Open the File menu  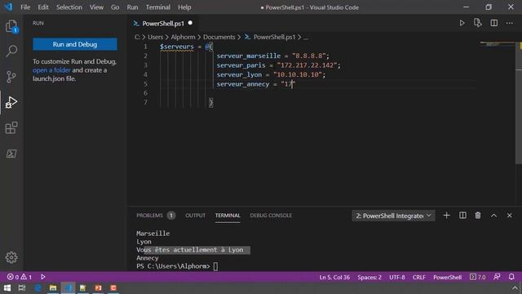pyautogui.click(x=25, y=7)
